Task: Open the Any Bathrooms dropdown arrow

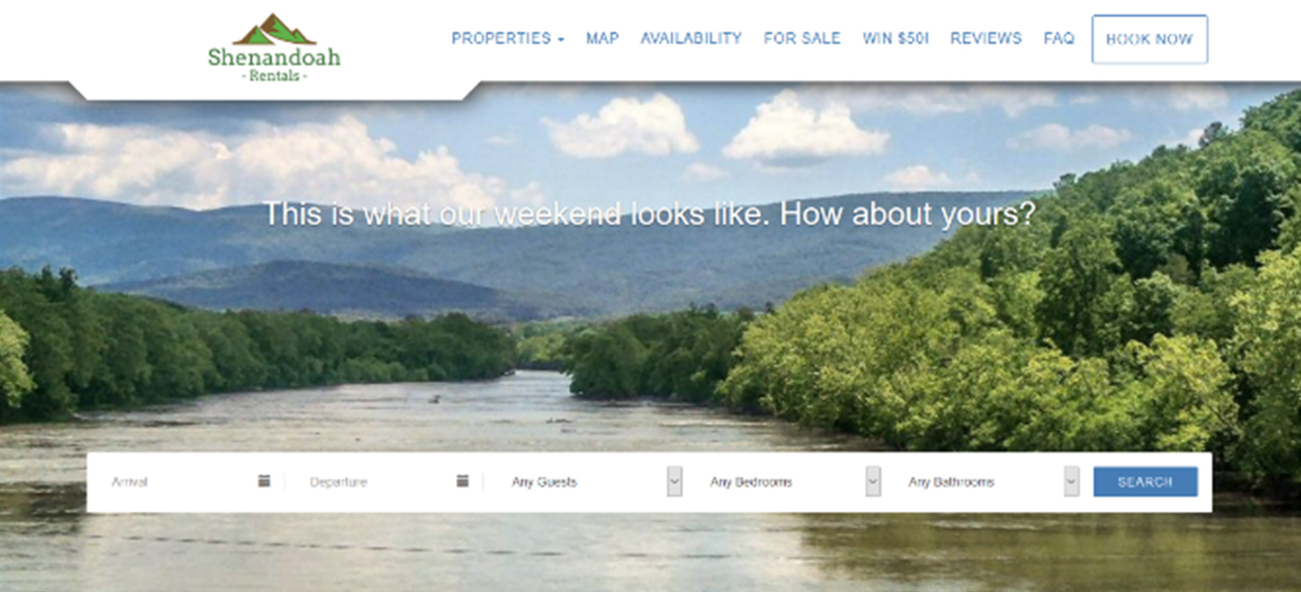Action: (1071, 482)
